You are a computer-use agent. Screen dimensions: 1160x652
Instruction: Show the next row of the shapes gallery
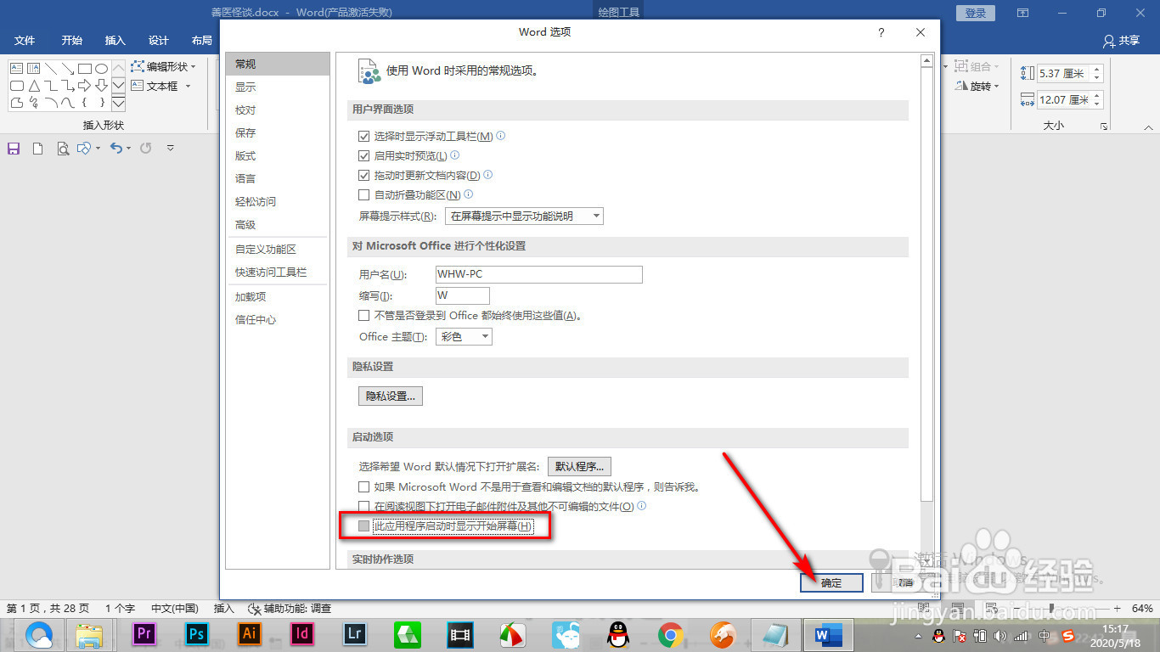point(118,86)
